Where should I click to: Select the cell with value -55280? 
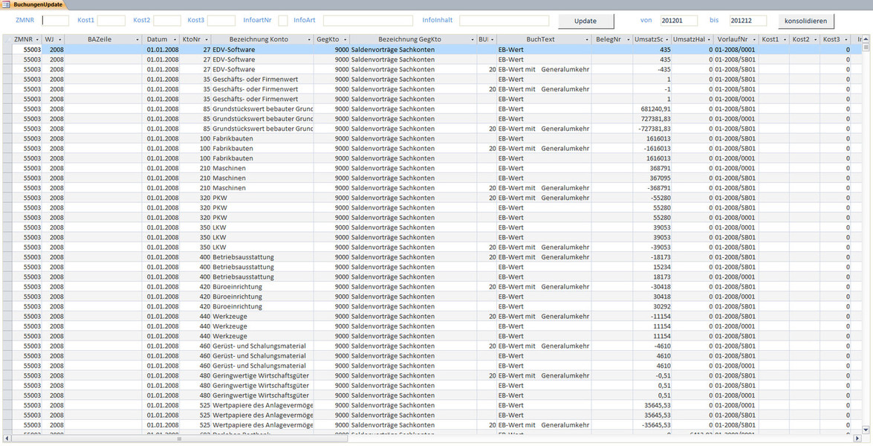(652, 198)
